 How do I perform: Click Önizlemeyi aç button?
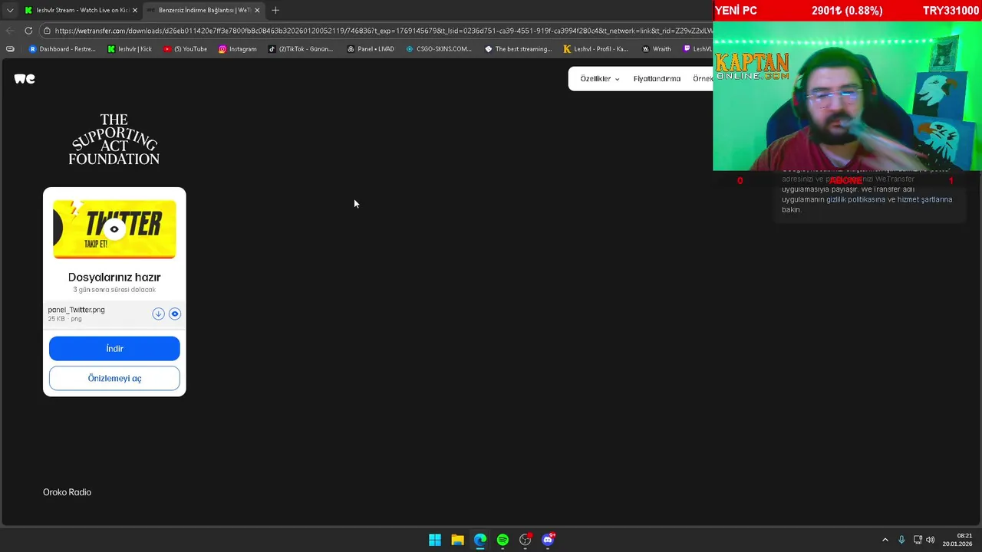[114, 378]
